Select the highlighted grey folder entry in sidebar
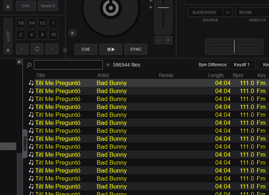The image size is (269, 195). pyautogui.click(x=8, y=146)
